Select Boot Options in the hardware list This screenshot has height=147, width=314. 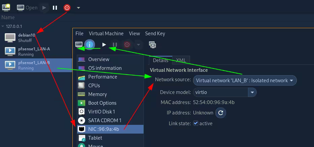pyautogui.click(x=111, y=103)
